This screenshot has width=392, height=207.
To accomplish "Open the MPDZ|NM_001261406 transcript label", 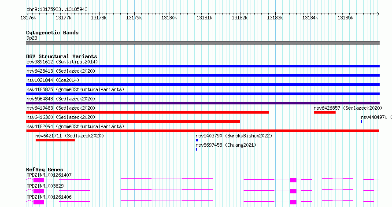I will pyautogui.click(x=49, y=197).
